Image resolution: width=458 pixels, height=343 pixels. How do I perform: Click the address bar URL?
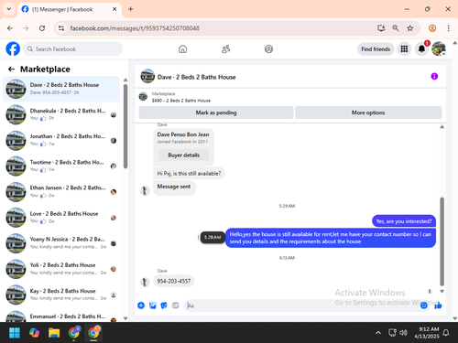135,28
